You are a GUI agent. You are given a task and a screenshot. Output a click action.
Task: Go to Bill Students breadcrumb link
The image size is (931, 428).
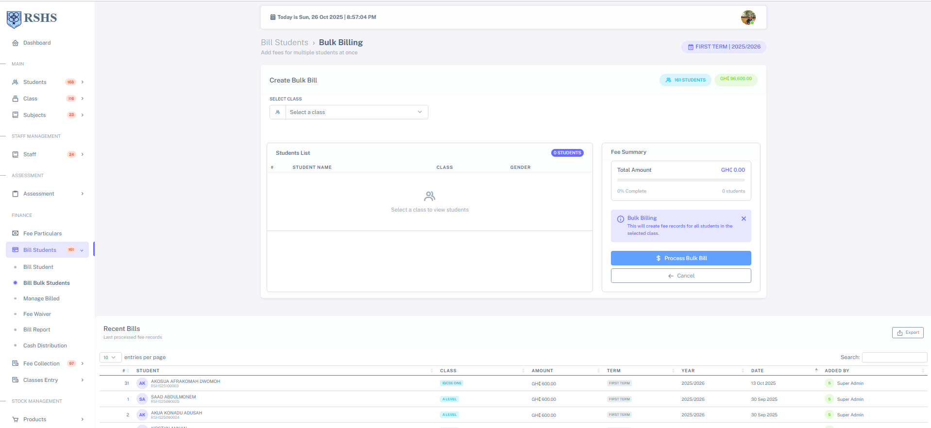click(285, 43)
